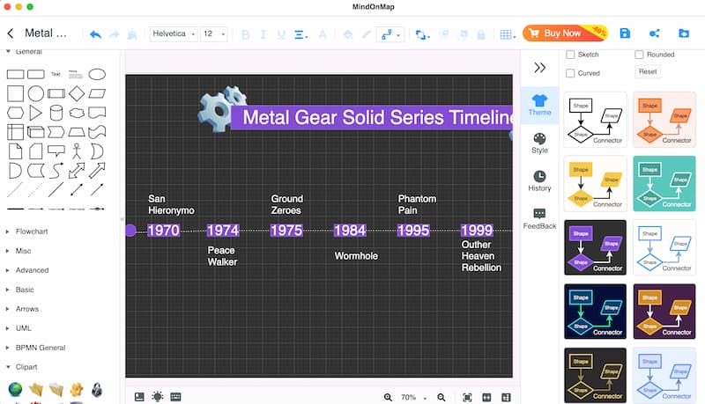
Task: Toggle underline formatting
Action: click(x=281, y=34)
